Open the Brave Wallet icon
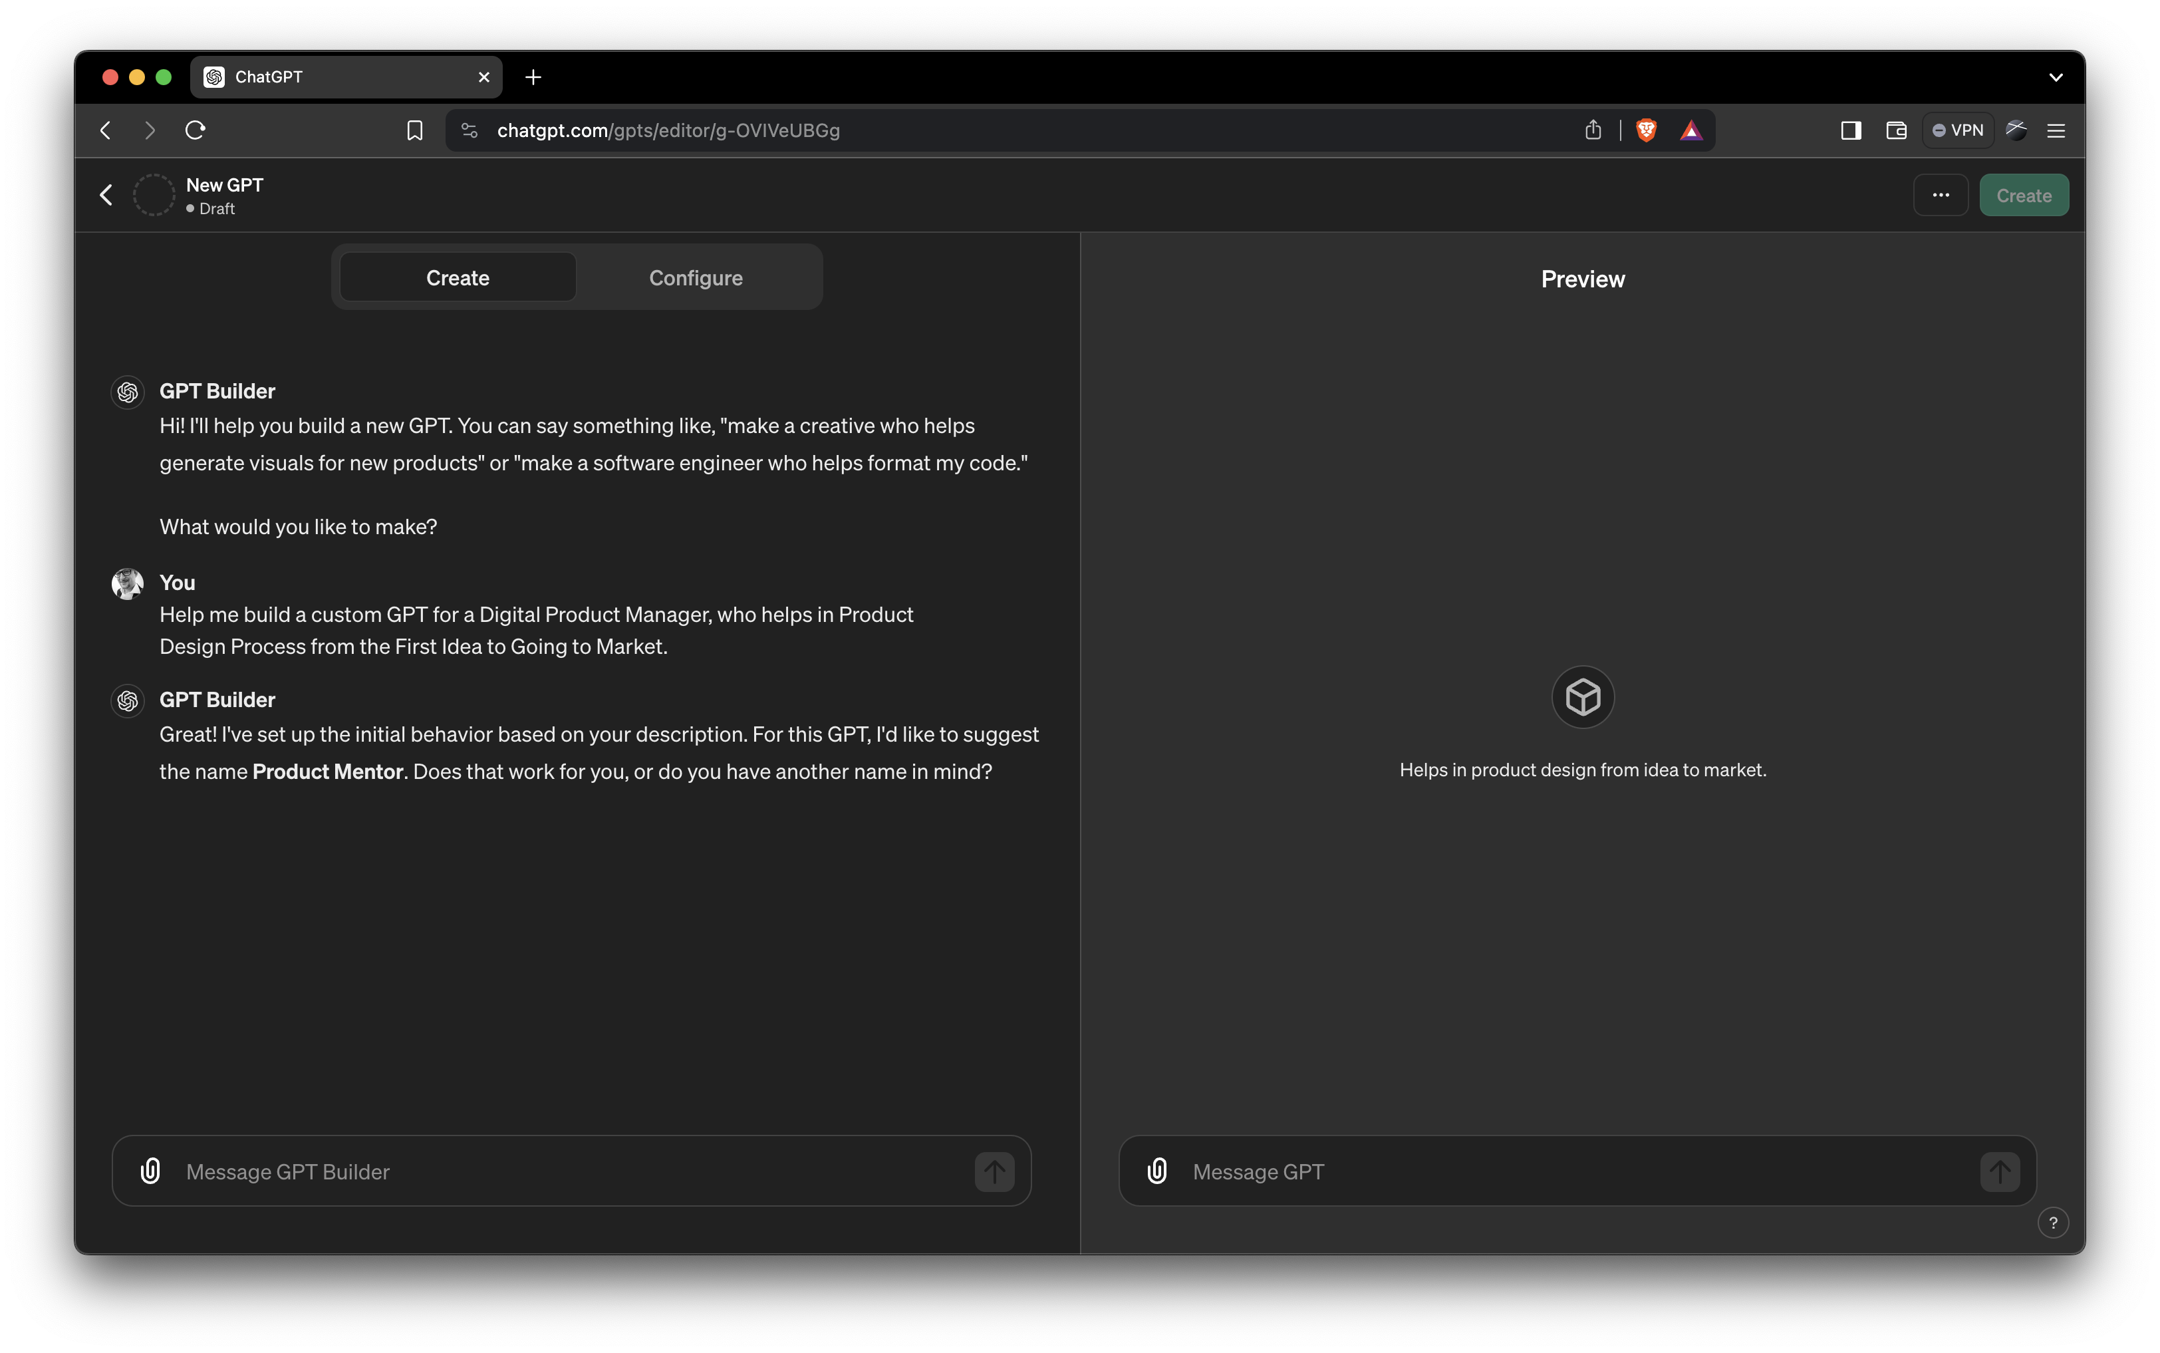2160x1353 pixels. point(1895,130)
